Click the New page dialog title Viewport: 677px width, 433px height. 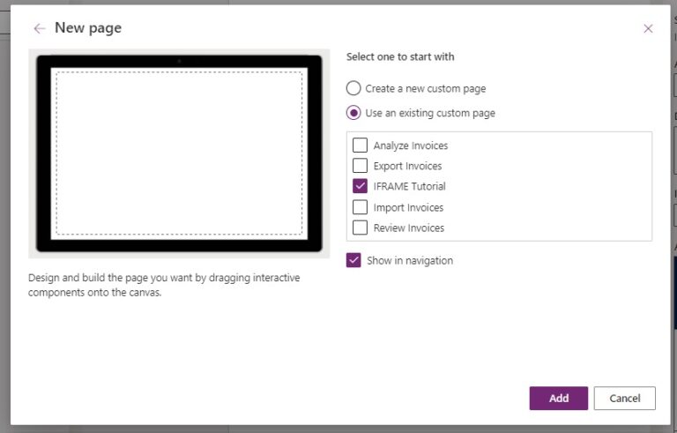(x=88, y=28)
